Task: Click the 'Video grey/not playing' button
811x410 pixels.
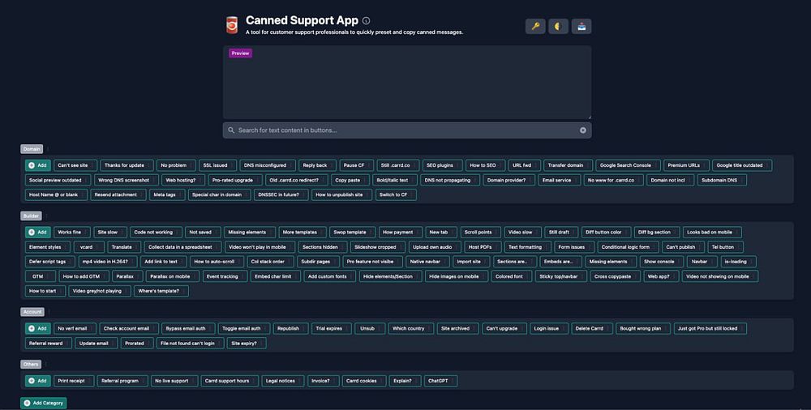Action: tap(100, 291)
